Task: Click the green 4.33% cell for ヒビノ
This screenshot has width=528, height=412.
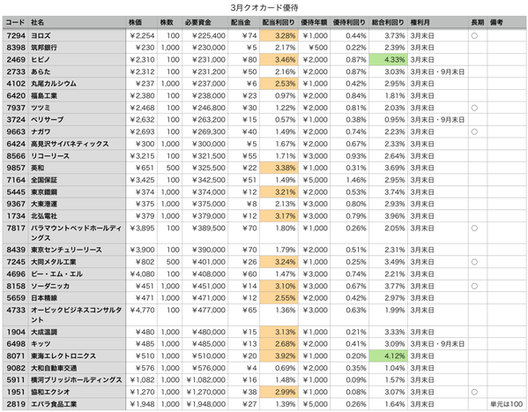Action: click(x=389, y=60)
